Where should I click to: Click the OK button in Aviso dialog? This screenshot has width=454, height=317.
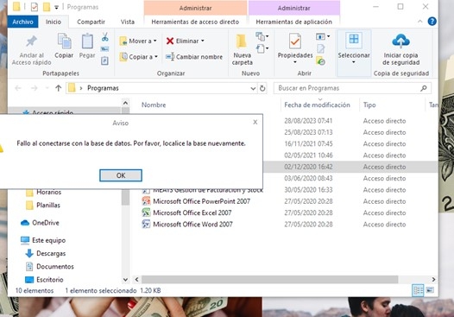pos(121,175)
